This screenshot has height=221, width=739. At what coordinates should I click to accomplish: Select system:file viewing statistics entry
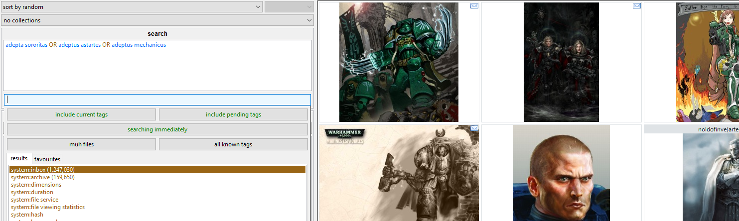click(157, 207)
